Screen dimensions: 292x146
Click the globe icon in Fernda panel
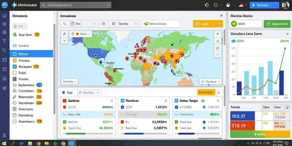point(287,107)
